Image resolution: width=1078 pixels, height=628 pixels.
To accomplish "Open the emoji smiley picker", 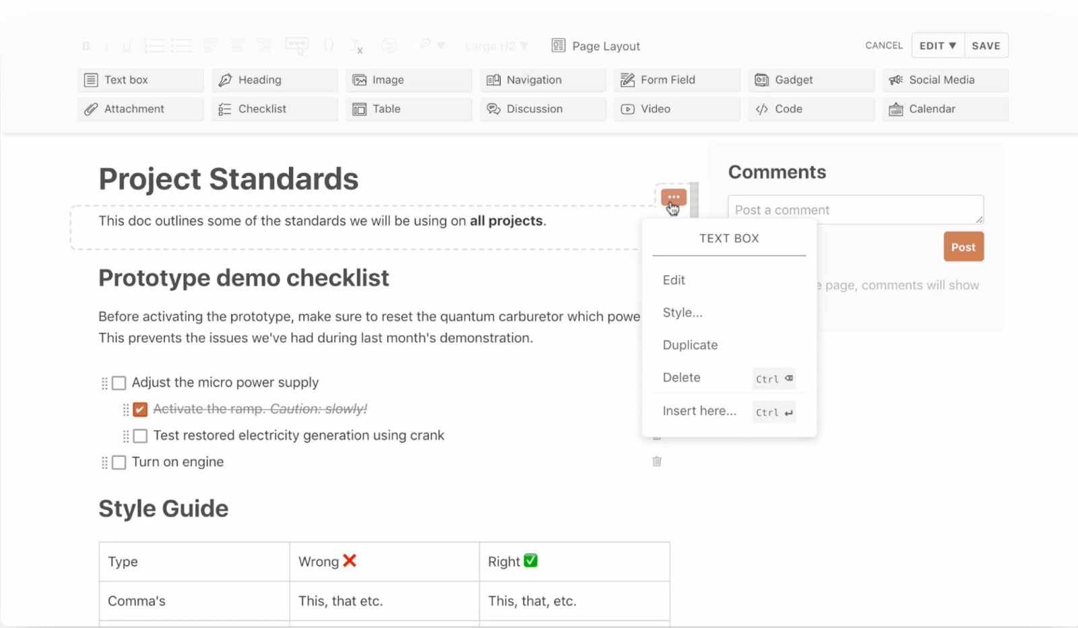I will pyautogui.click(x=389, y=45).
